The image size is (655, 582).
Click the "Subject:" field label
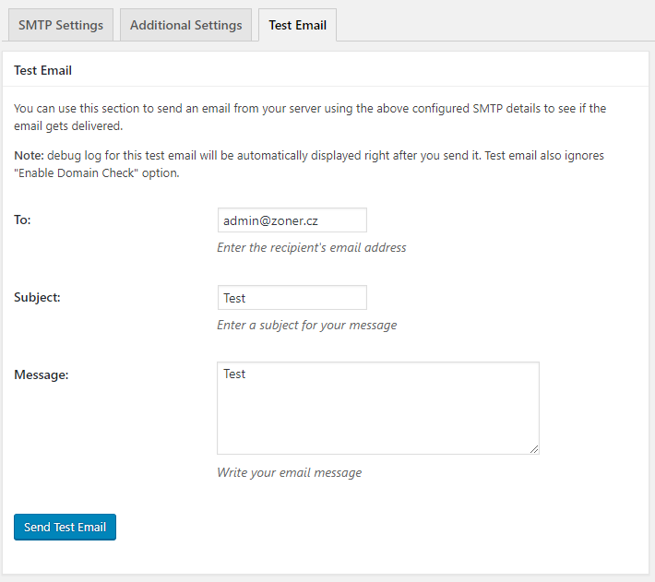[37, 298]
